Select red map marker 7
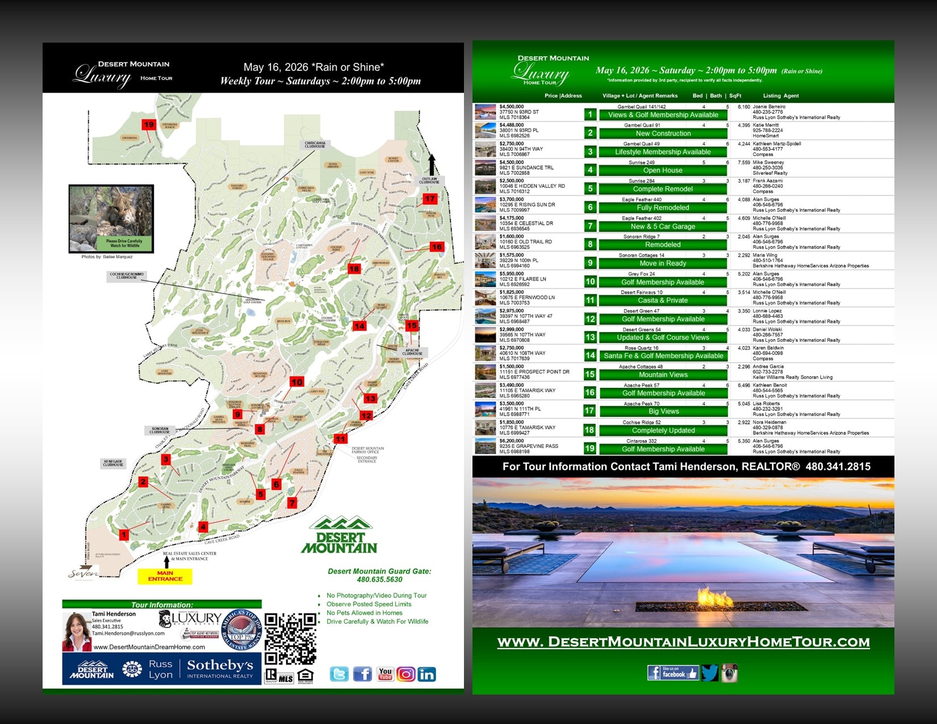 coord(292,503)
